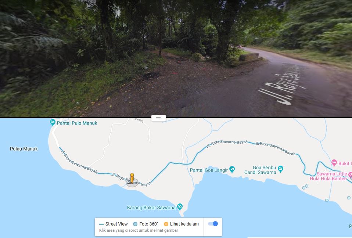Screen dimensions: 352x238
Task: Open Goa Seribu Candi Sawarna camera pin
Action: click(280, 169)
